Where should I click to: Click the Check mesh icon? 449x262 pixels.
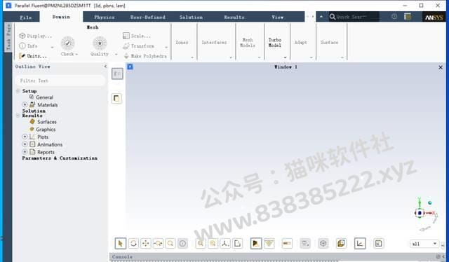point(68,43)
